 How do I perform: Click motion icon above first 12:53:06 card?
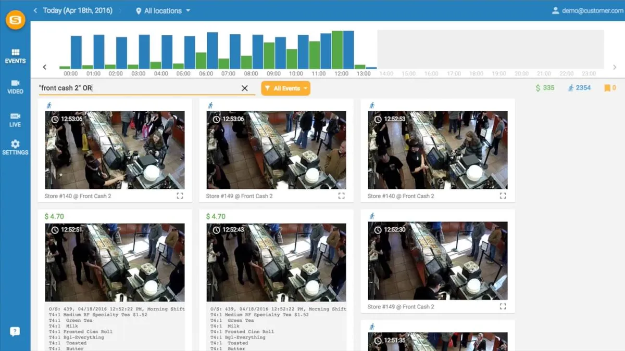(x=49, y=105)
